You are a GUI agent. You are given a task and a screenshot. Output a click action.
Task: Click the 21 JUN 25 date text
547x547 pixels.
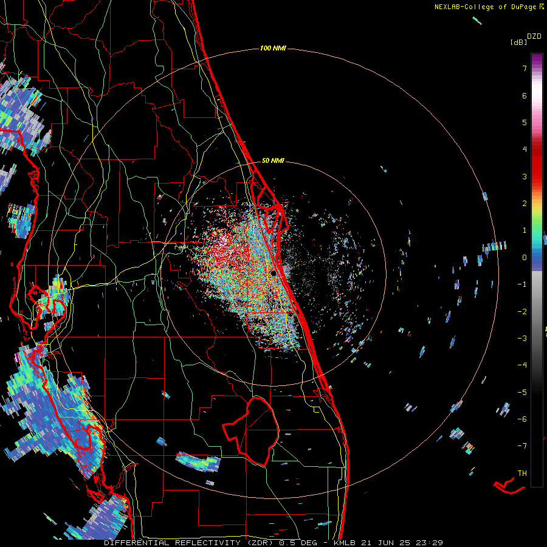pos(385,543)
